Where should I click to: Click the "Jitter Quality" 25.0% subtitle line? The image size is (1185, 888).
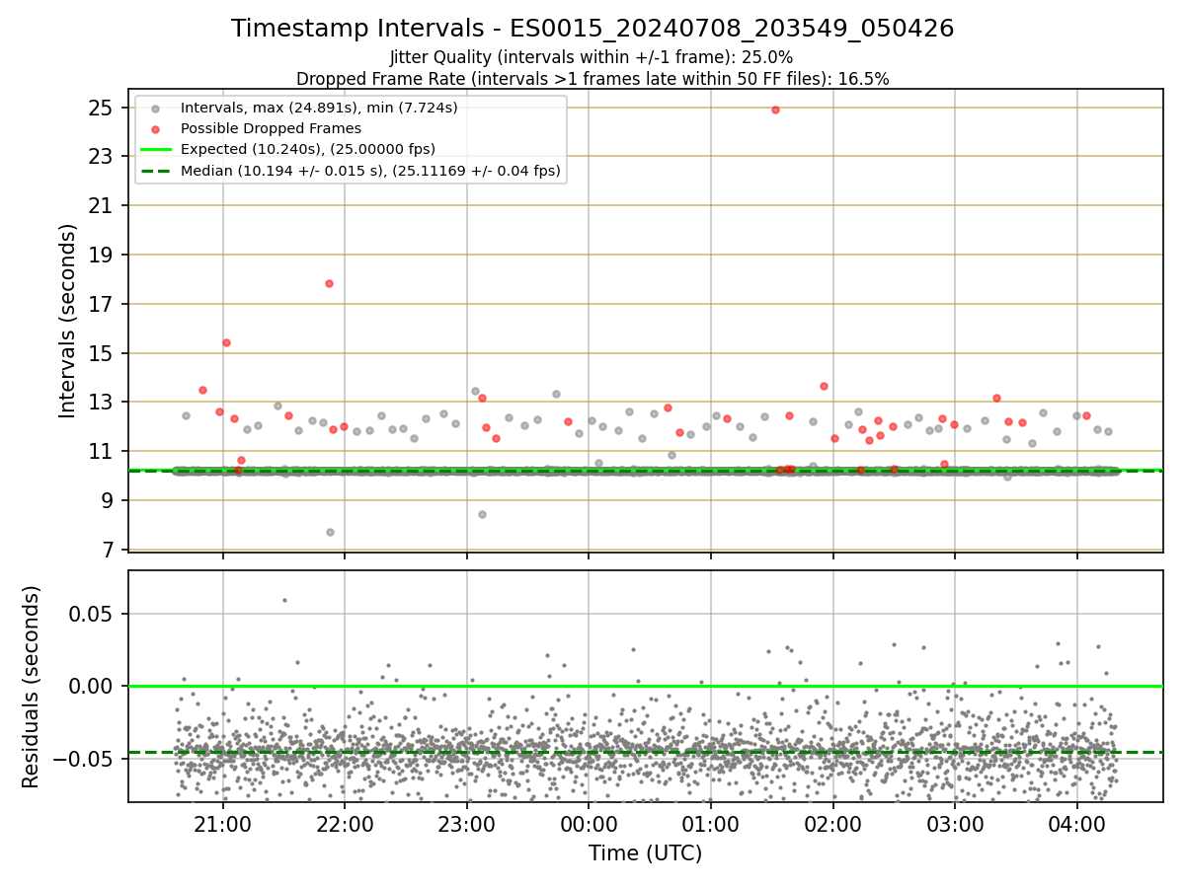coord(592,57)
